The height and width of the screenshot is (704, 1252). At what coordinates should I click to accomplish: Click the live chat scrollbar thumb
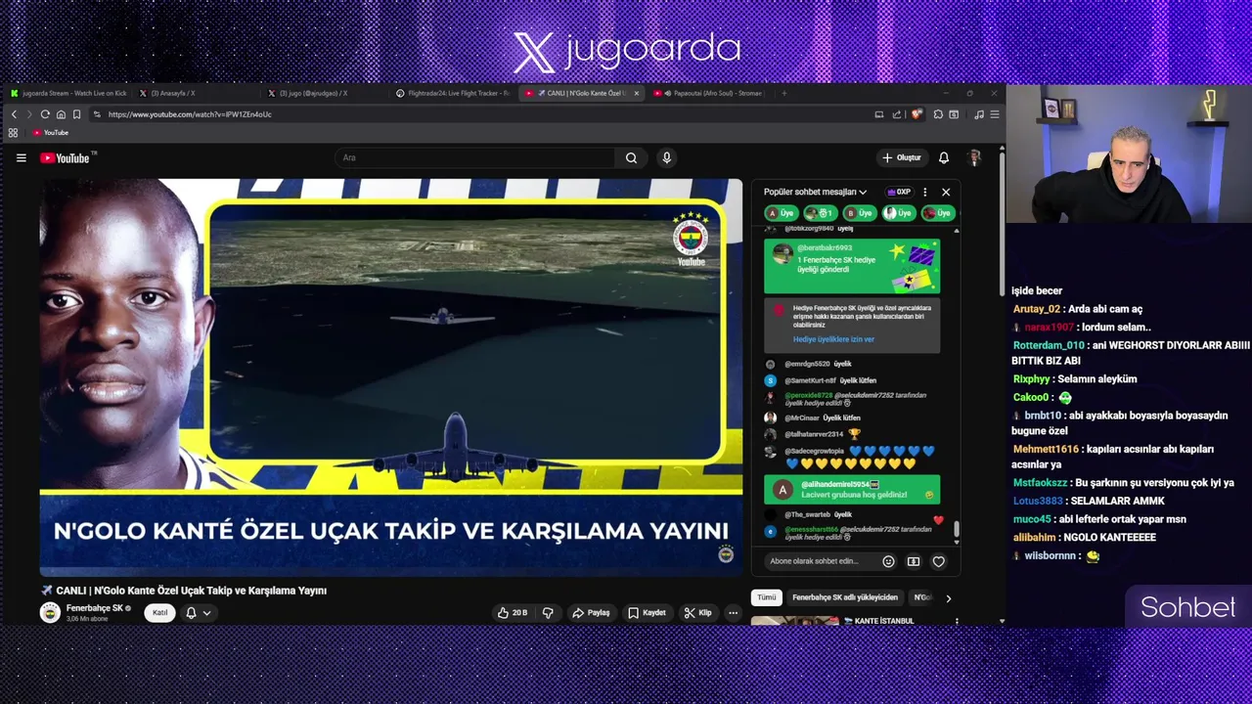point(957,529)
